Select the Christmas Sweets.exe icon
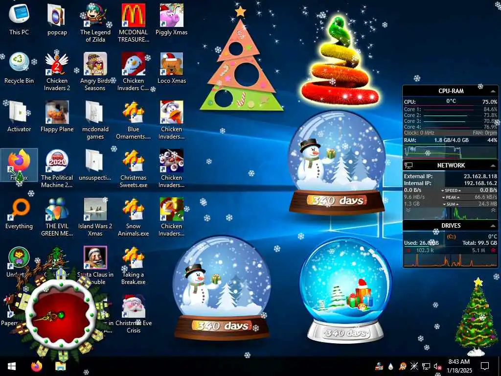The image size is (501, 376). tap(133, 168)
